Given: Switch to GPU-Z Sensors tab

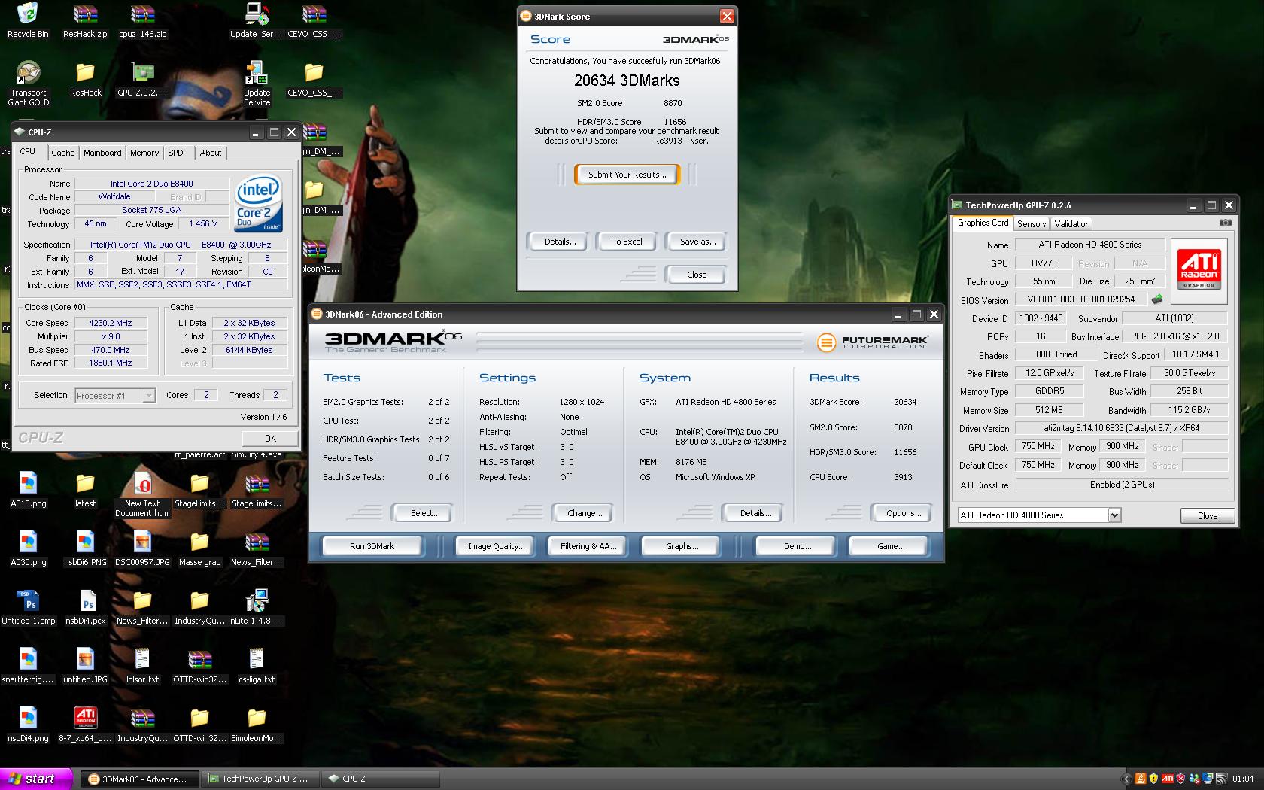Looking at the screenshot, I should pyautogui.click(x=1032, y=224).
